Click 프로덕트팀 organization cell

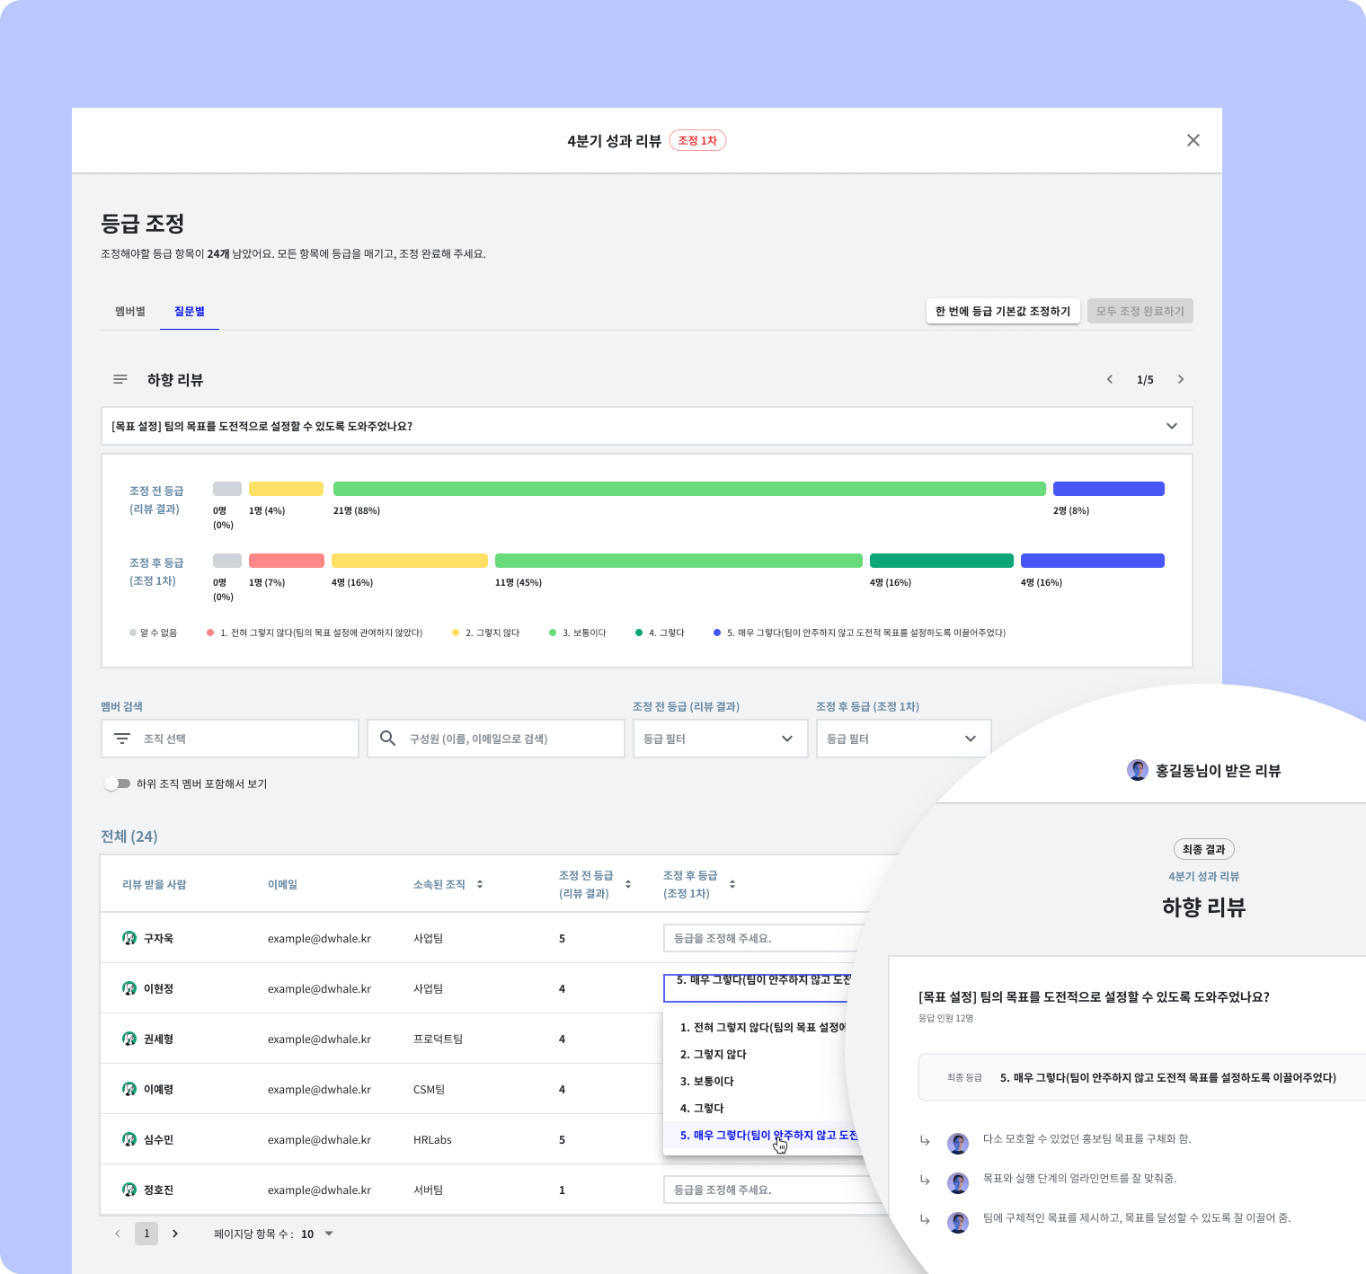[438, 1039]
